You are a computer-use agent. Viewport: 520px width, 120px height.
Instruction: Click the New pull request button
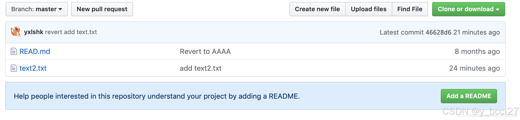(x=102, y=9)
